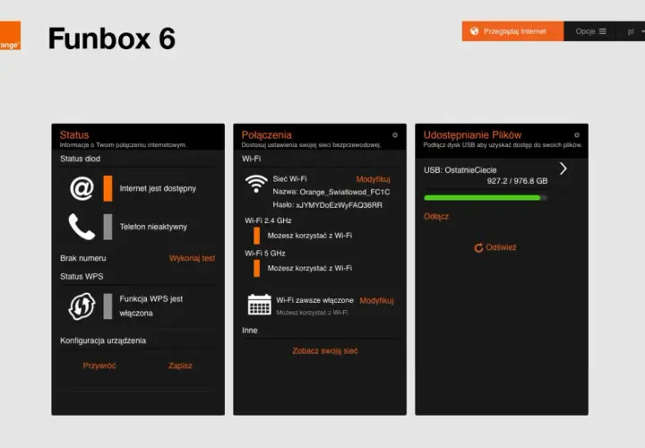Click the gray WPS status indicator
Viewport: 645px width, 448px height.
pos(107,306)
